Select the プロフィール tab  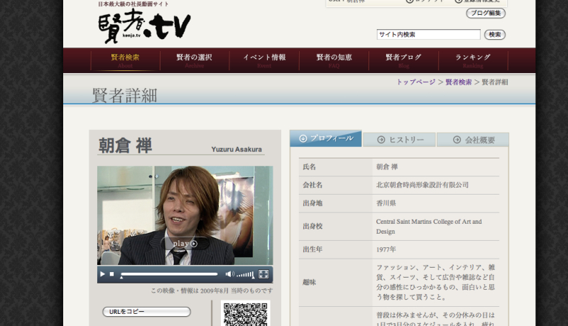326,138
